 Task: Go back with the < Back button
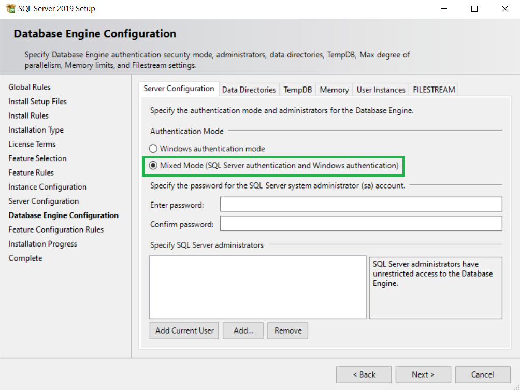point(364,375)
